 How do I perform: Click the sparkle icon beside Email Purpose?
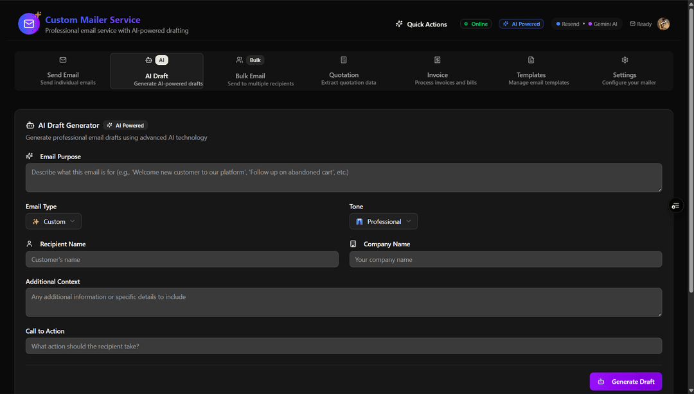tap(29, 155)
